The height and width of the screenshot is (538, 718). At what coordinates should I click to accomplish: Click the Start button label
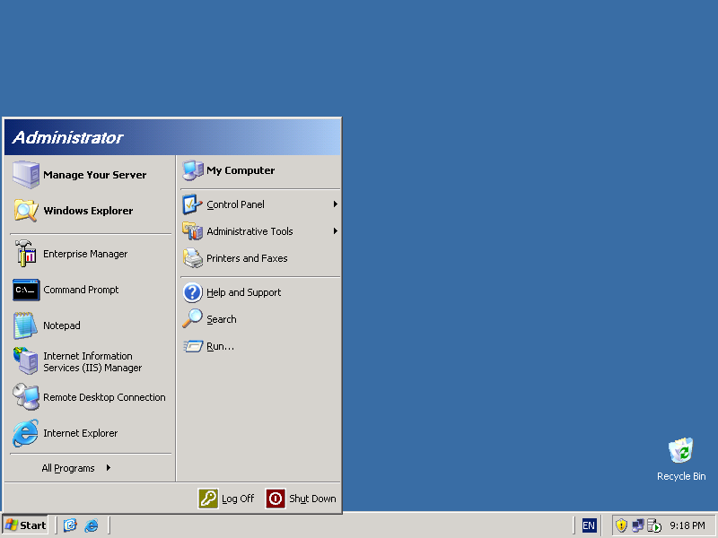tap(32, 525)
